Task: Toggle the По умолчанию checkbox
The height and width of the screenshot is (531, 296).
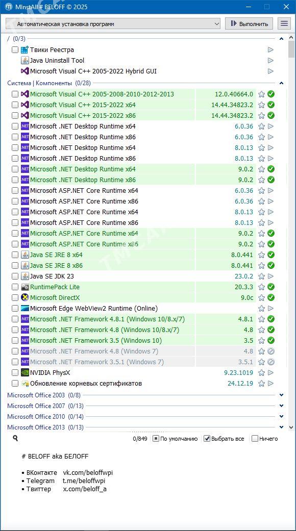Action: [156, 439]
